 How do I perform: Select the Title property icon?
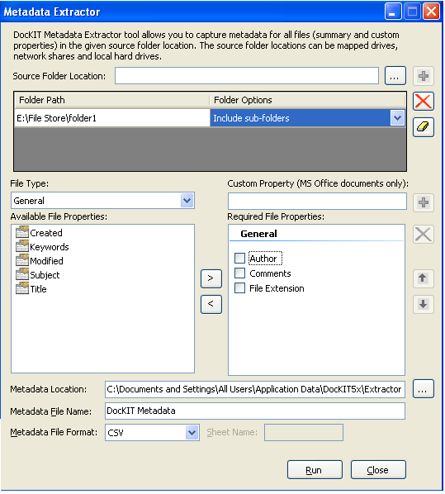(22, 288)
